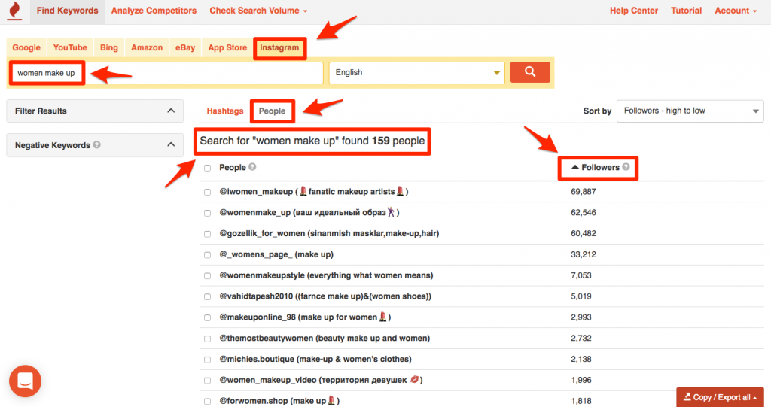Click @forwomen.shop account name

click(253, 401)
